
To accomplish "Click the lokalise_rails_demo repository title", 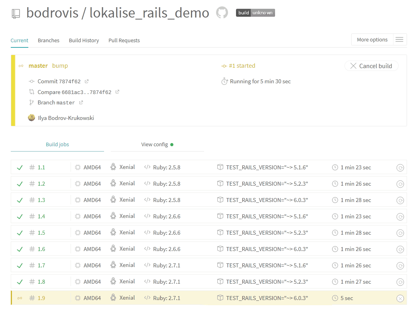I will 149,13.
